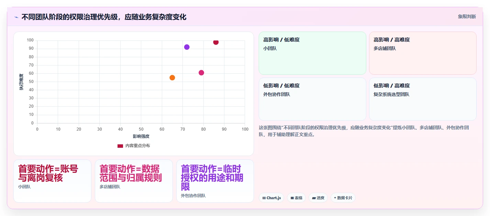The width and height of the screenshot is (490, 216).
Task: Click the 执行难度 y-axis label
Action: (21, 82)
